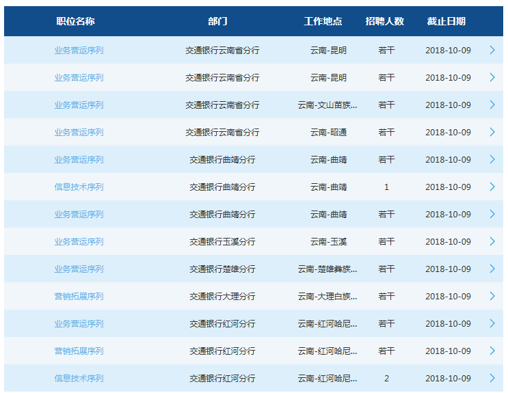Image resolution: width=508 pixels, height=393 pixels.
Task: Click the 部门 column header
Action: click(x=217, y=21)
